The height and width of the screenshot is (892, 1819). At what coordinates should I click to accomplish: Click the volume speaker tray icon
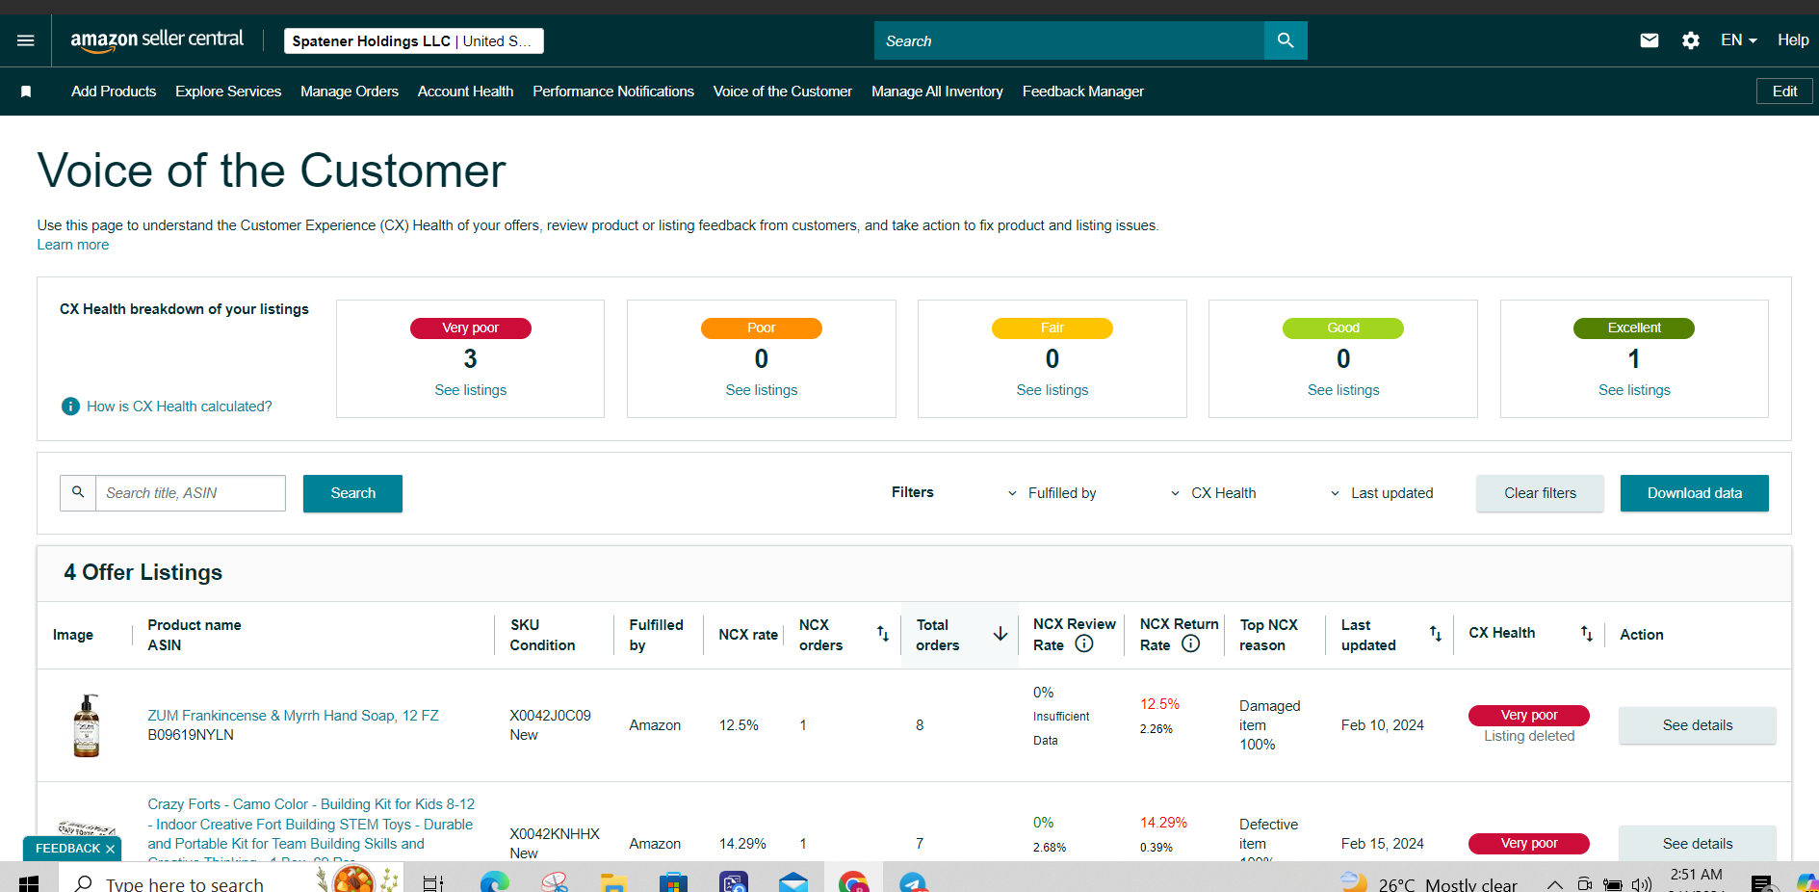pyautogui.click(x=1642, y=884)
